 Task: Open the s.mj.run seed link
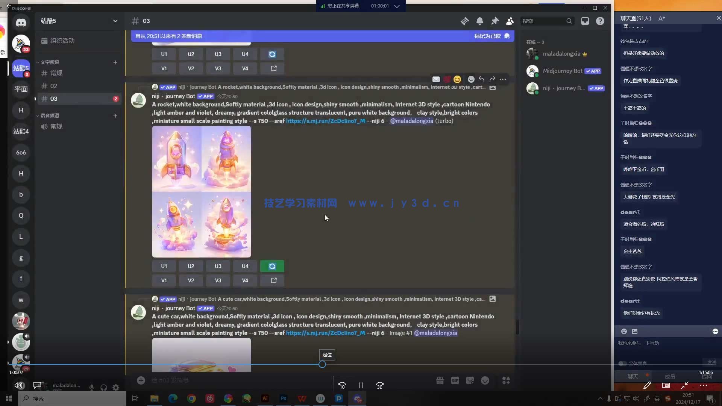[325, 121]
